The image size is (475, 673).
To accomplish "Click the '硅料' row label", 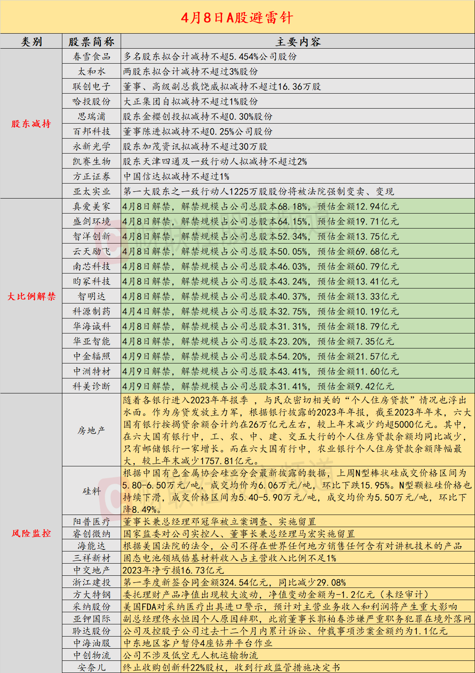I will pos(92,491).
